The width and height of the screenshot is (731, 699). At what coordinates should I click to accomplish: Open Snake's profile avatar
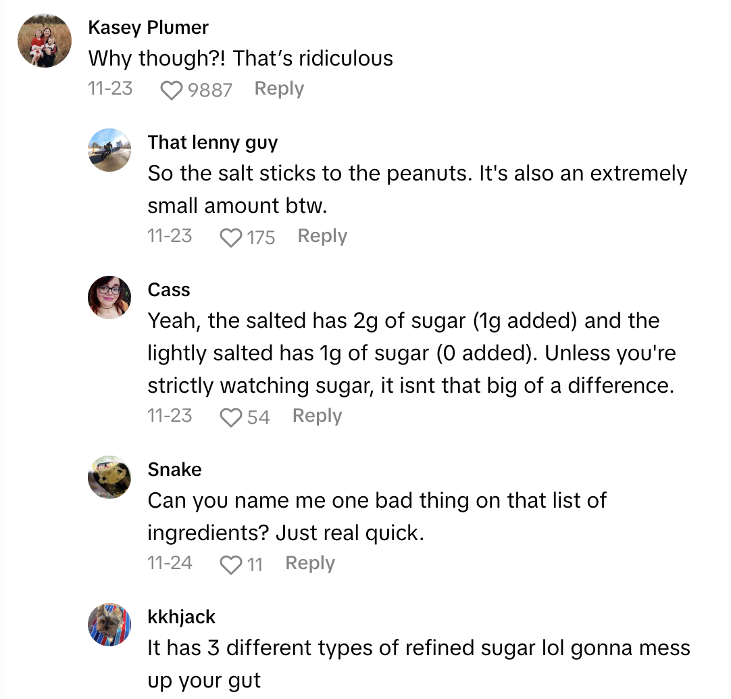click(x=109, y=477)
